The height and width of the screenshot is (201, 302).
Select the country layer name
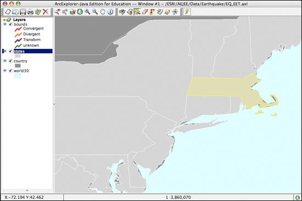click(x=20, y=61)
